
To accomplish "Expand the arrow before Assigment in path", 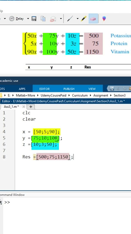I will 91,95.
